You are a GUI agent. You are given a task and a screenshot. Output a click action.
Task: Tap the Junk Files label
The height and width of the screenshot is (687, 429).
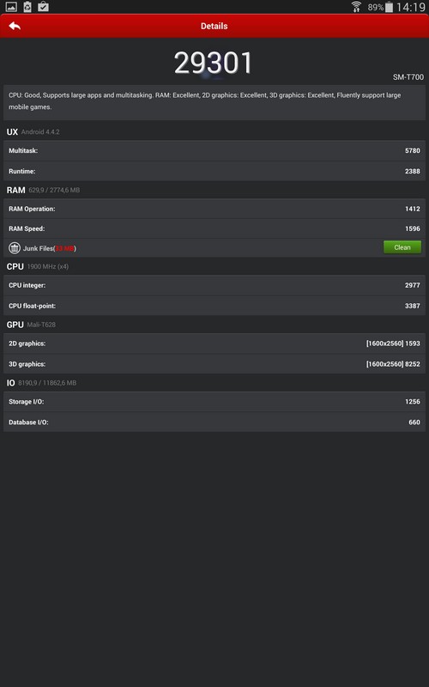coord(50,248)
